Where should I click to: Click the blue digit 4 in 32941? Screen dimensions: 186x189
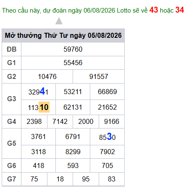(42, 91)
